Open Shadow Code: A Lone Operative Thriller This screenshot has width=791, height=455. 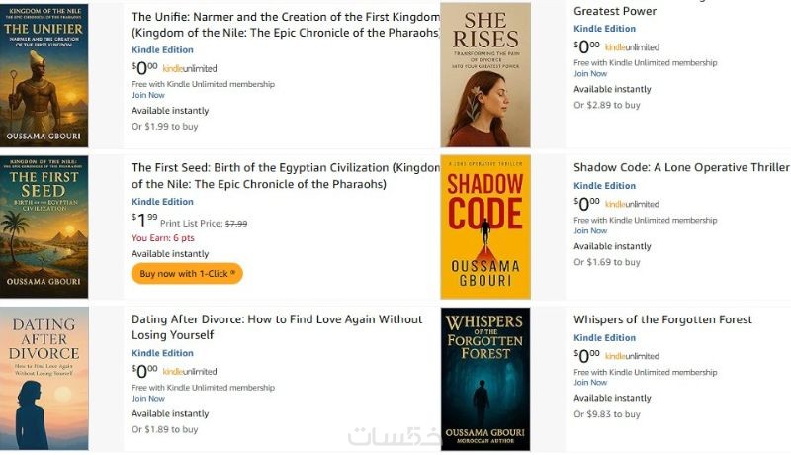(x=681, y=168)
